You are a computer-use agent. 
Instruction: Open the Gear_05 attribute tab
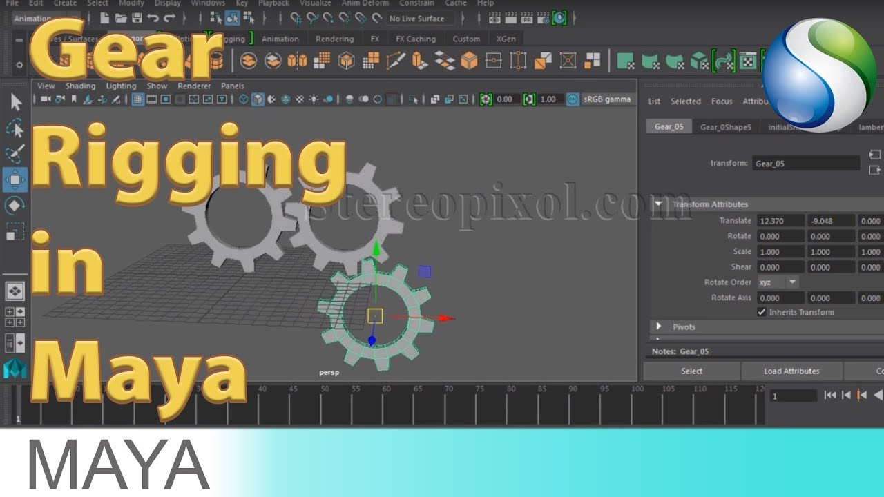tap(669, 126)
